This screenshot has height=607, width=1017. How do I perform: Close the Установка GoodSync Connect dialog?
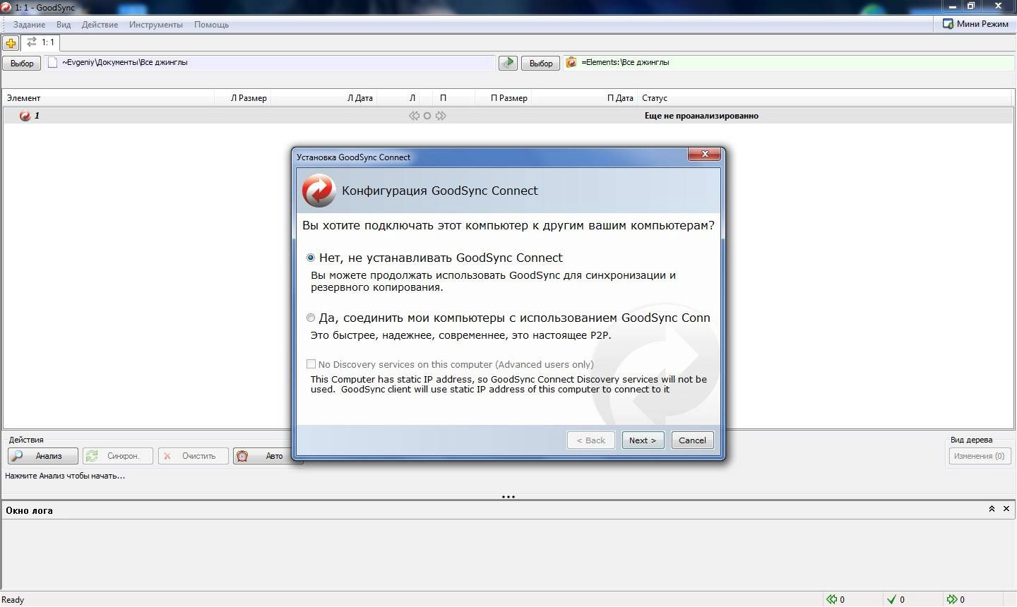click(704, 154)
